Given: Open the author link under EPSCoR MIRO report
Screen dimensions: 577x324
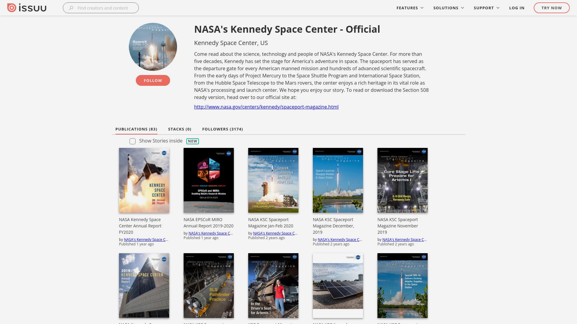Looking at the screenshot, I should [x=211, y=233].
